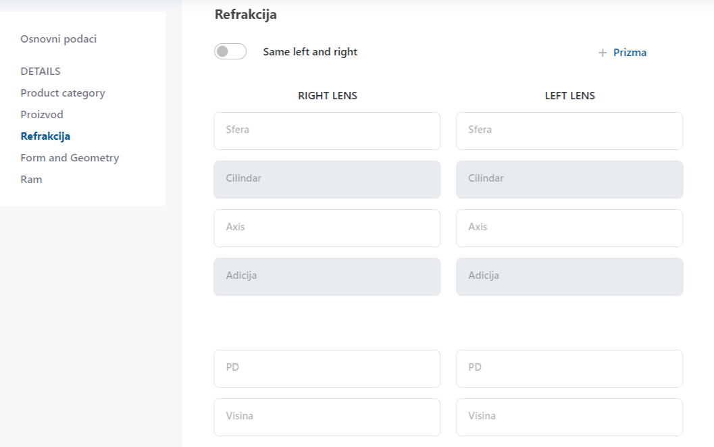Select Proizvod in the sidebar
714x447 pixels.
pyautogui.click(x=42, y=115)
